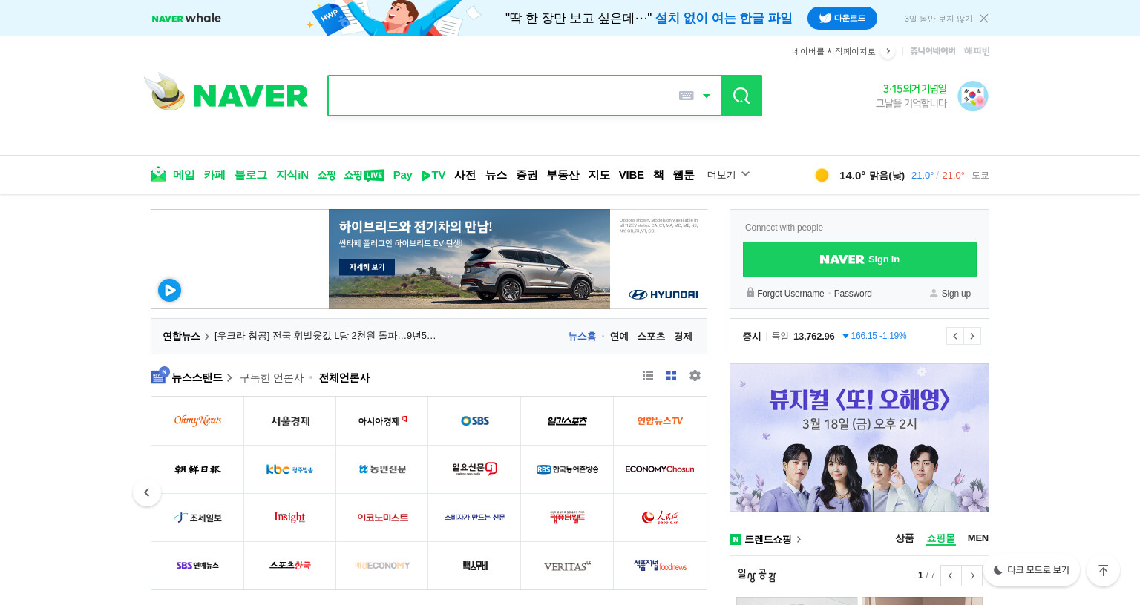Viewport: 1140px width, 605px height.
Task: Click the NAVER logo
Action: pyautogui.click(x=250, y=96)
